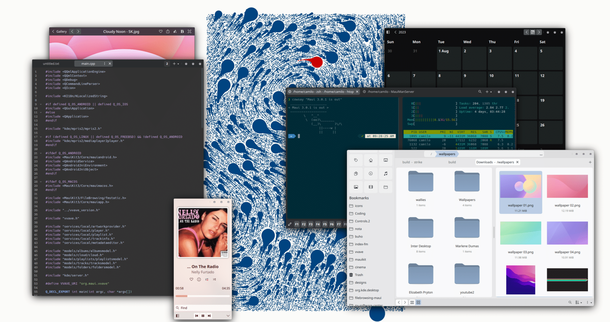Open the Share options for Cloudy Noon
The width and height of the screenshot is (610, 322).
168,31
